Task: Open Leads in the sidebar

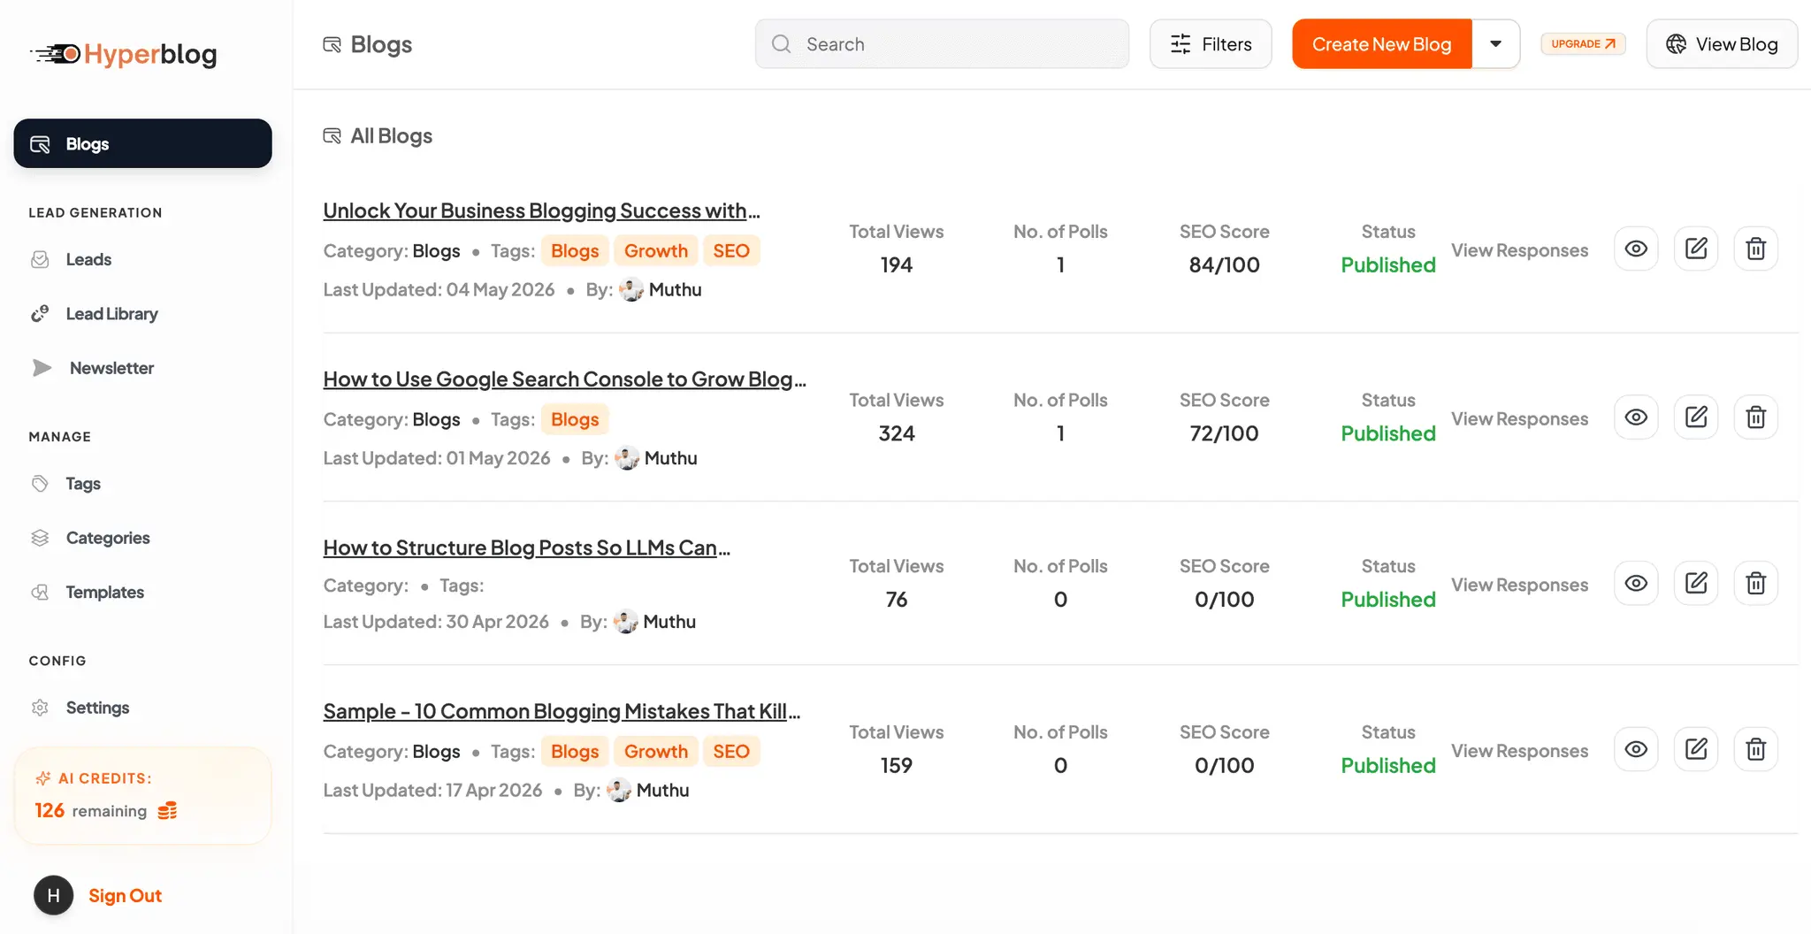Action: coord(88,259)
